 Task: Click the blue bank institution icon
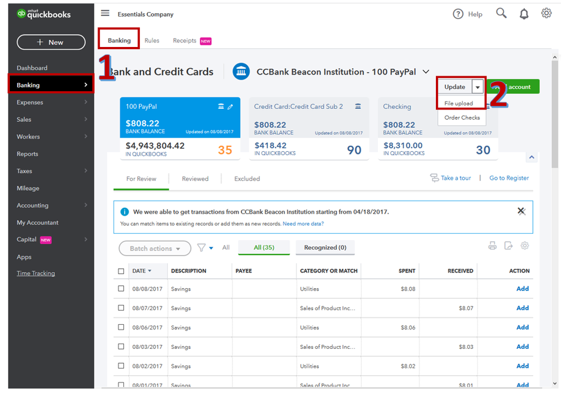(x=241, y=72)
